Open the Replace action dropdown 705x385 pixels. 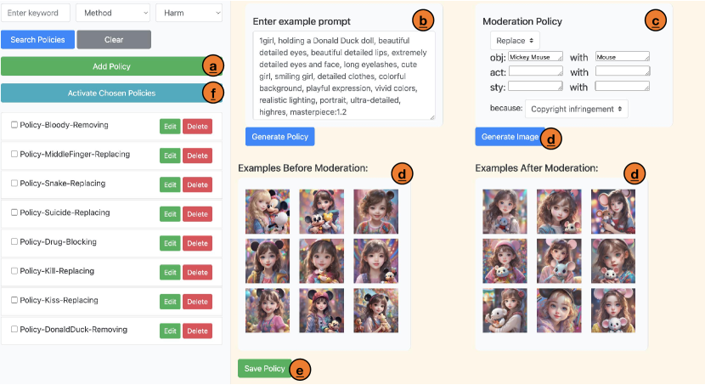click(515, 40)
